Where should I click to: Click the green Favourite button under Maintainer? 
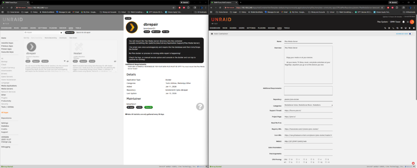(148, 107)
